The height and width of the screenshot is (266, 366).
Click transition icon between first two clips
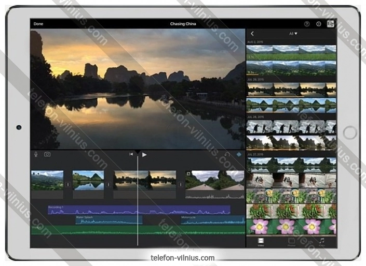67,185
